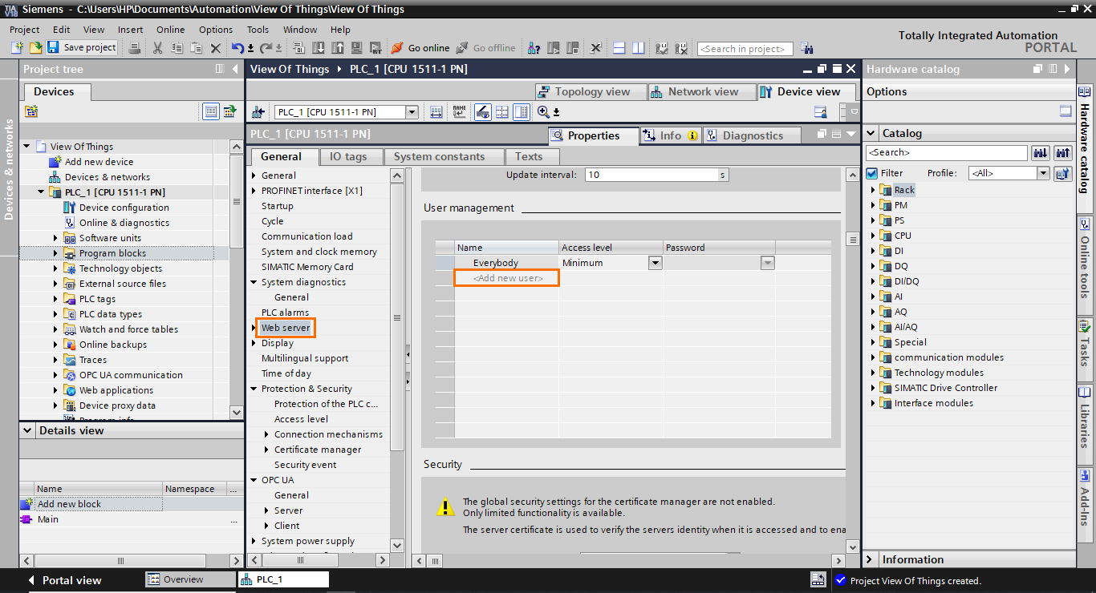Expand the Technology modules catalog folder
Viewport: 1096px width, 593px height.
click(x=873, y=373)
